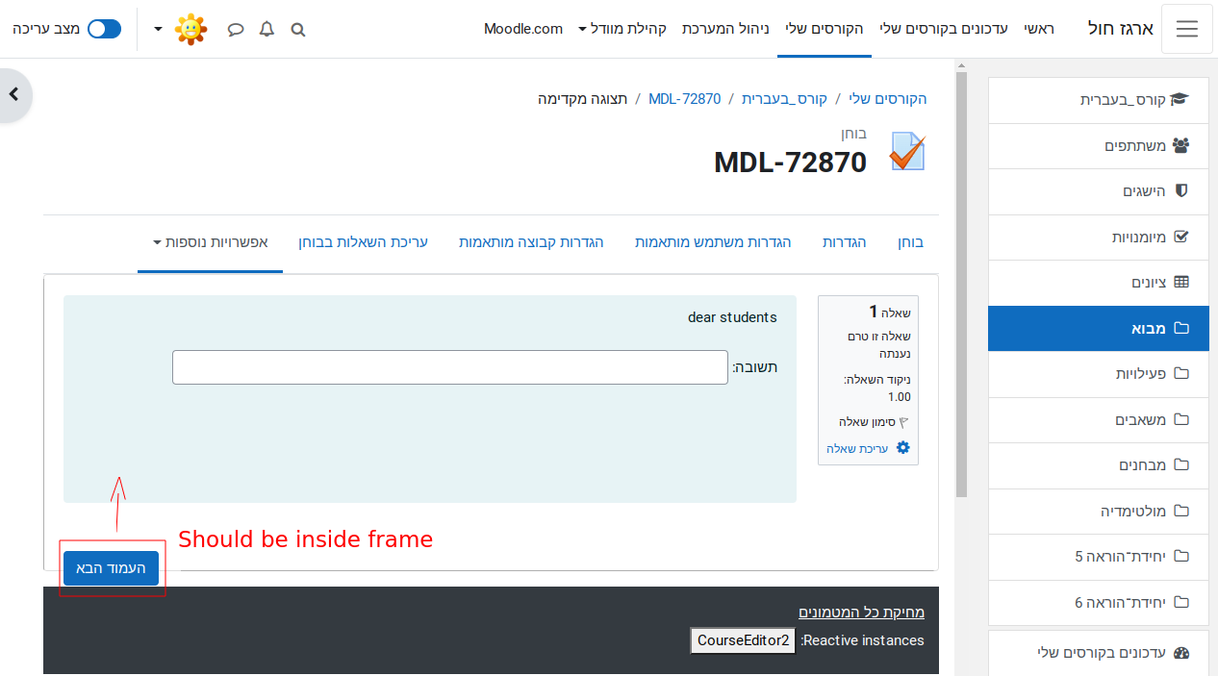1218x676 pixels.
Task: Open קורס_בעברית in the sidebar
Action: click(x=1099, y=100)
